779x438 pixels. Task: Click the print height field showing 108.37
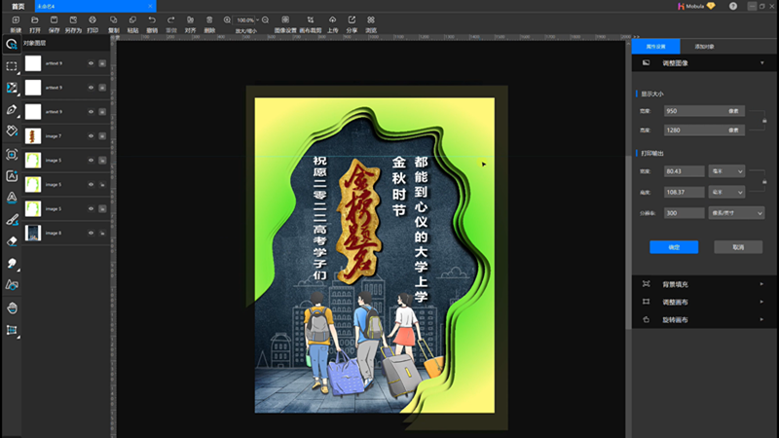click(x=685, y=192)
